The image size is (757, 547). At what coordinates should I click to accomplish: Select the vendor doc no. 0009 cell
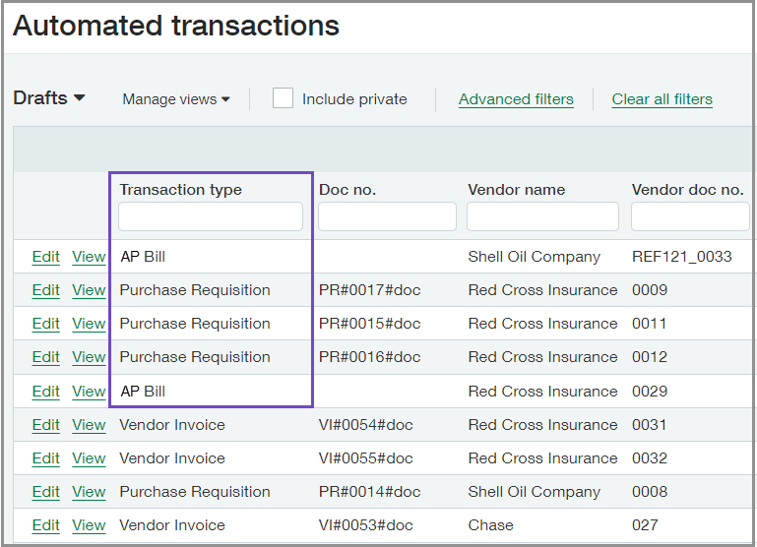tap(650, 290)
